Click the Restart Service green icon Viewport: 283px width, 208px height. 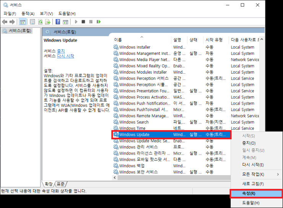coord(99,22)
